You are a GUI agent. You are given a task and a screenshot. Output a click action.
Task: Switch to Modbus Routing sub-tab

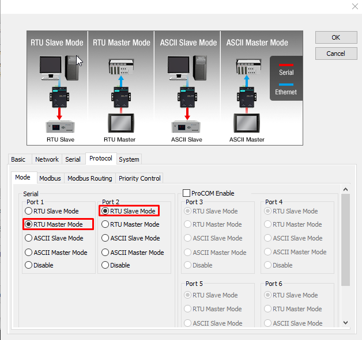tap(90, 178)
